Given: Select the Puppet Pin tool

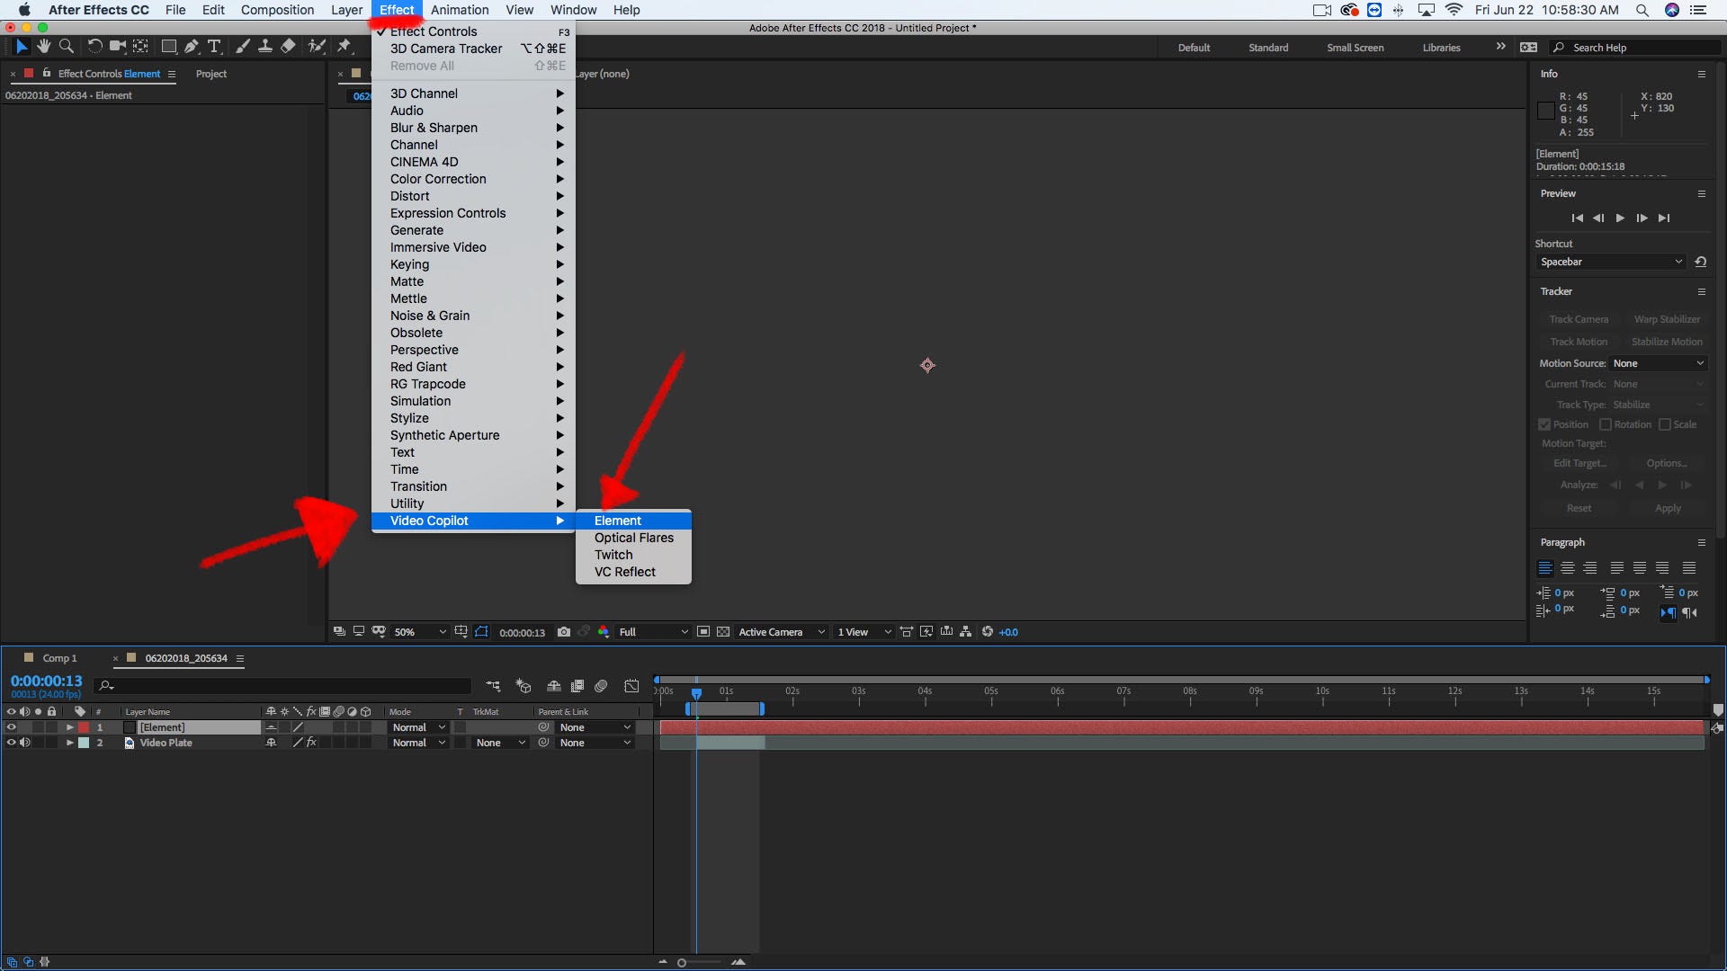Looking at the screenshot, I should [x=345, y=46].
